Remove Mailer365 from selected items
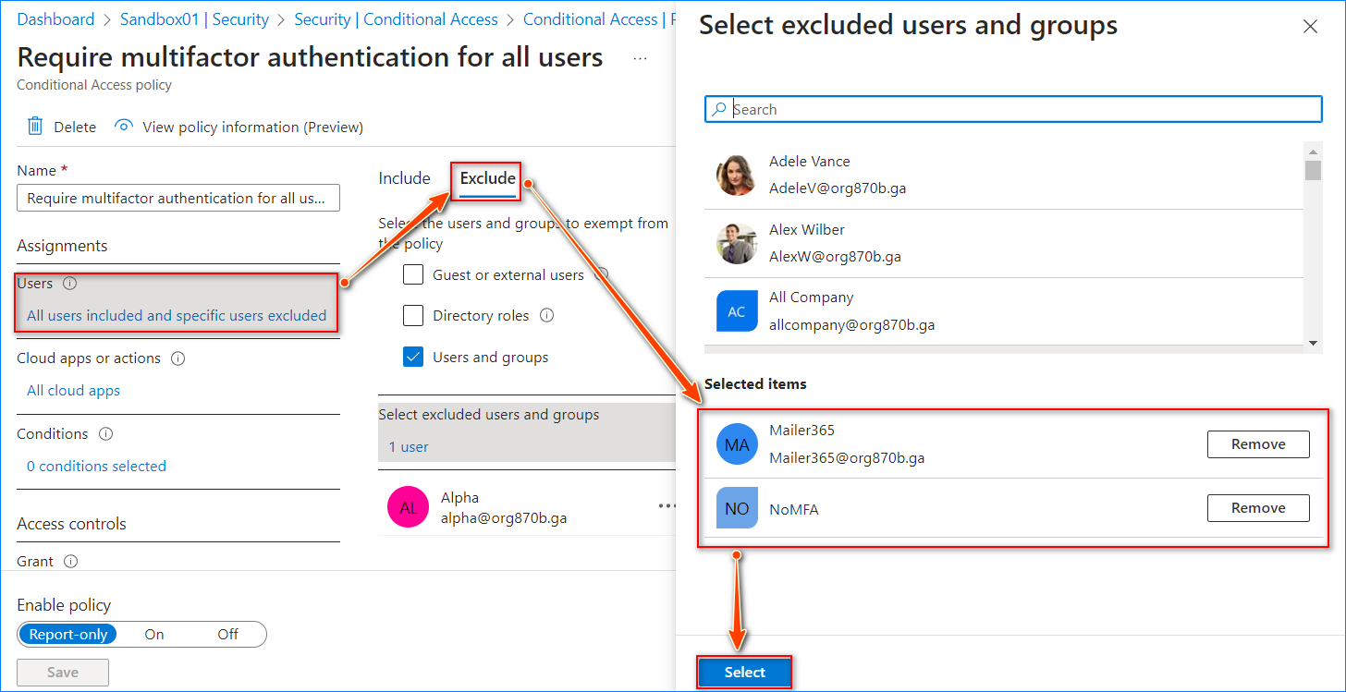1346x692 pixels. 1258,444
